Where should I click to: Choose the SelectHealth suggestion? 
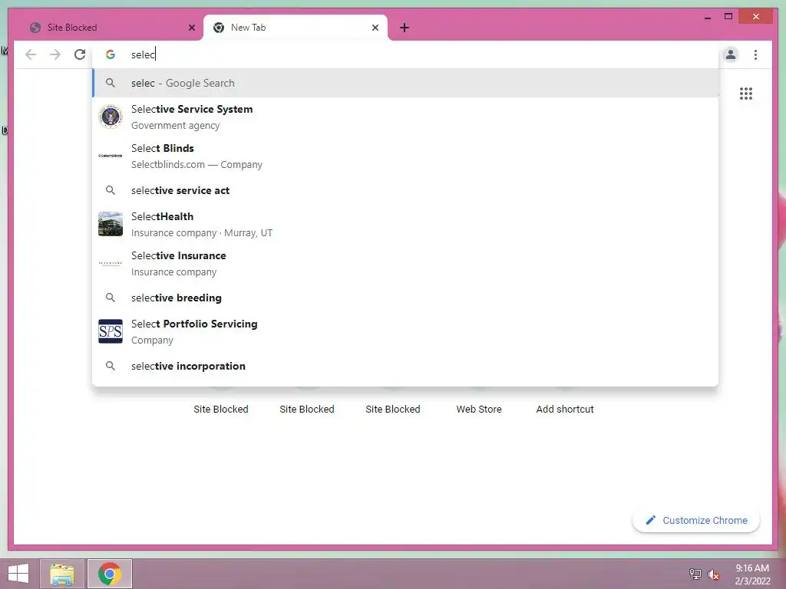405,224
